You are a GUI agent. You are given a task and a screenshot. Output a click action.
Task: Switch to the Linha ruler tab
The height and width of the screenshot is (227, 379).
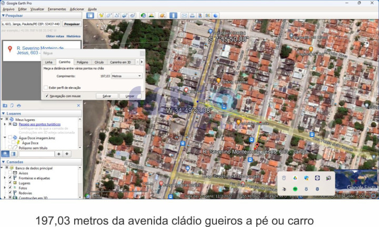point(48,62)
